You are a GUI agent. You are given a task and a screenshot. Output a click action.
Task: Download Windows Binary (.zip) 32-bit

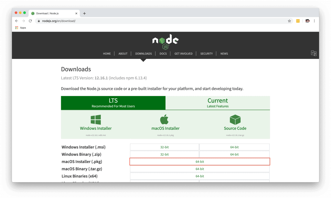[x=165, y=154]
